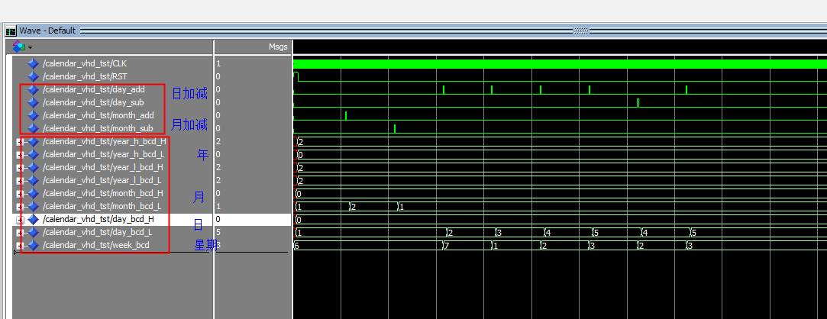Expand the year_h_bcd_H bus signal
This screenshot has height=319, width=827.
20,142
